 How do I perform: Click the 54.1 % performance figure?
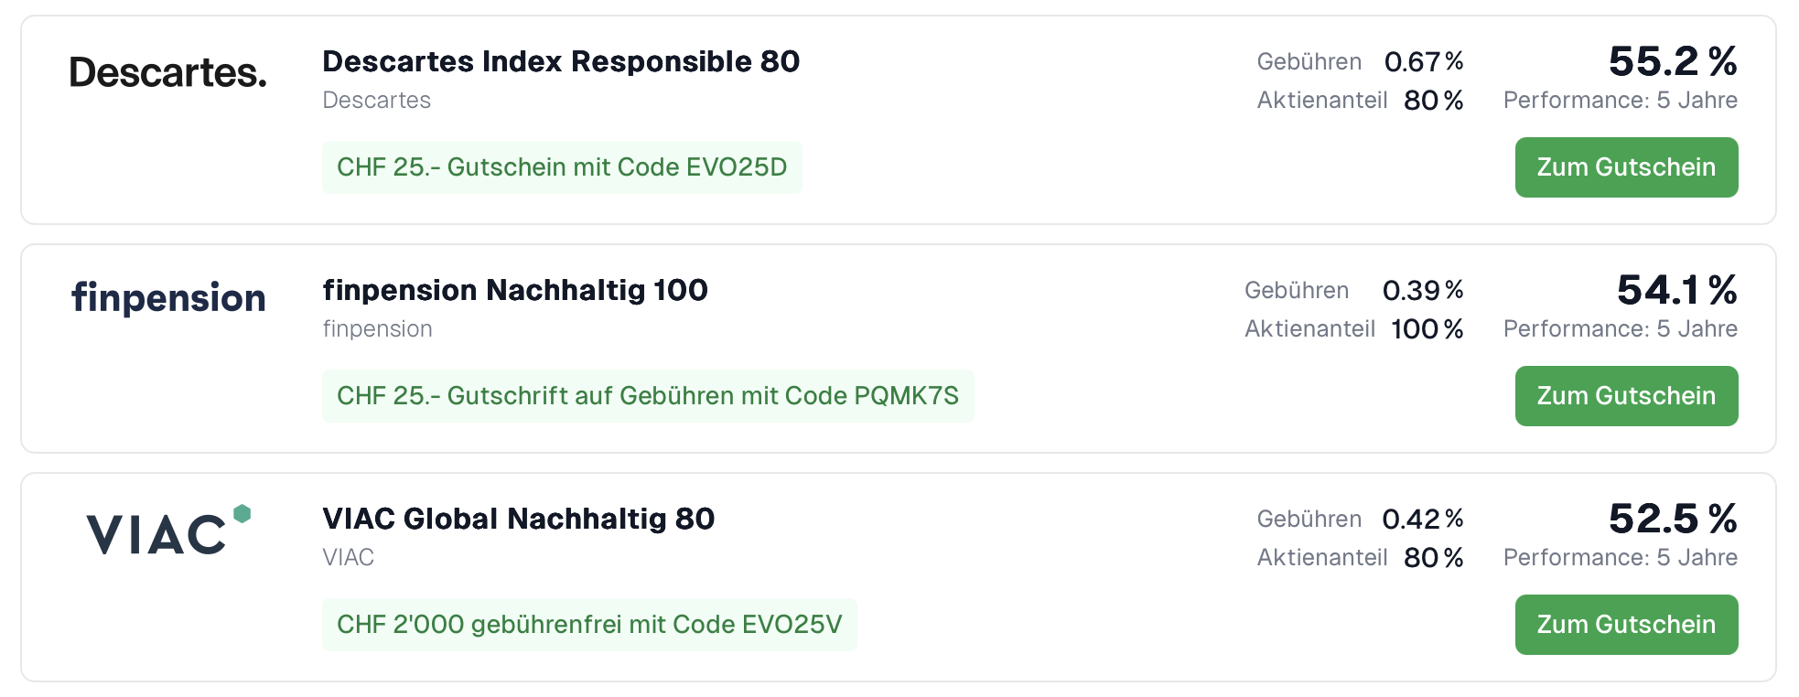coord(1676,290)
